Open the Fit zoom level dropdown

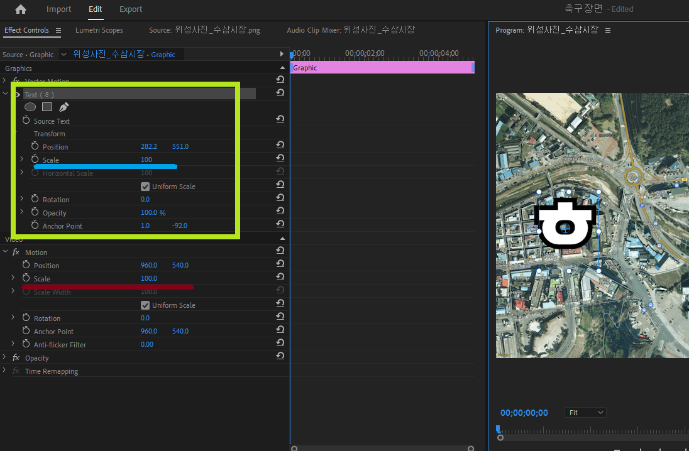[x=586, y=413]
